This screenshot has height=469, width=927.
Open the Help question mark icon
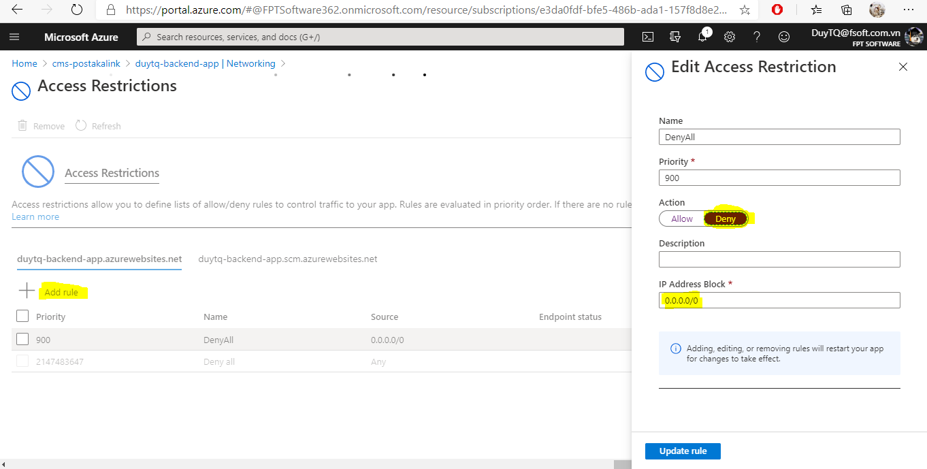point(756,37)
